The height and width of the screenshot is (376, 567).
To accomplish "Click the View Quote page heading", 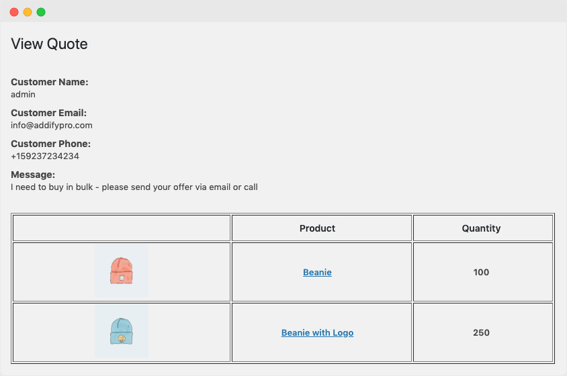I will [x=49, y=44].
